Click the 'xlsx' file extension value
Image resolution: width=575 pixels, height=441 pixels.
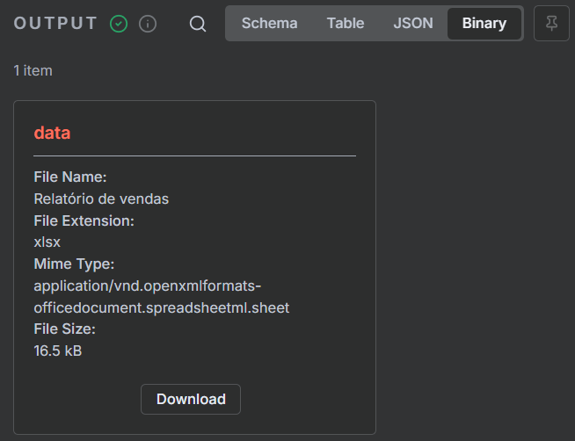(x=47, y=242)
